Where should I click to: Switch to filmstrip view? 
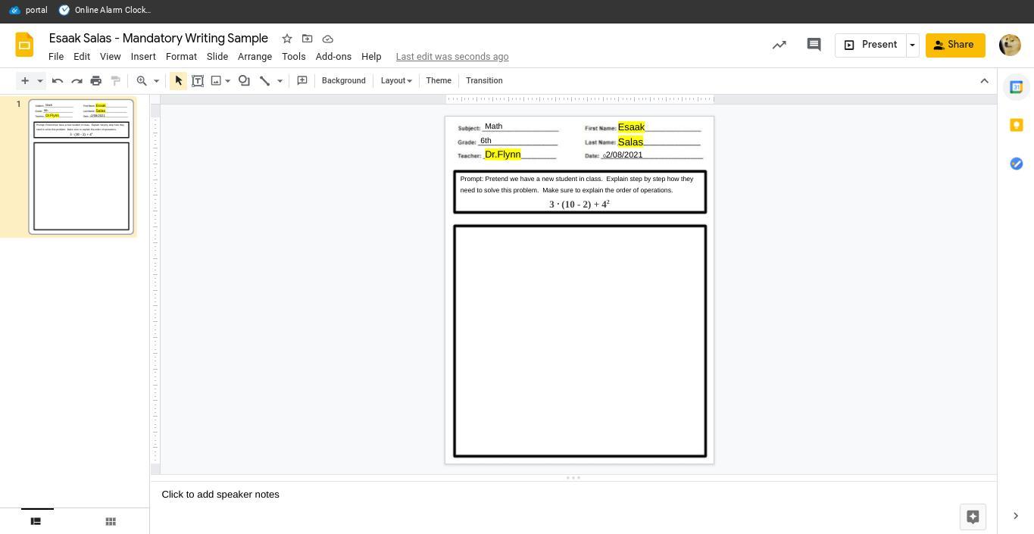pyautogui.click(x=36, y=521)
